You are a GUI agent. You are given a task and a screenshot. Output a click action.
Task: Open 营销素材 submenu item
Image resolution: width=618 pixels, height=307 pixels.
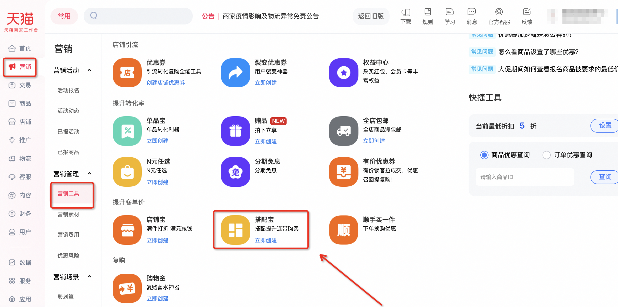(x=68, y=214)
